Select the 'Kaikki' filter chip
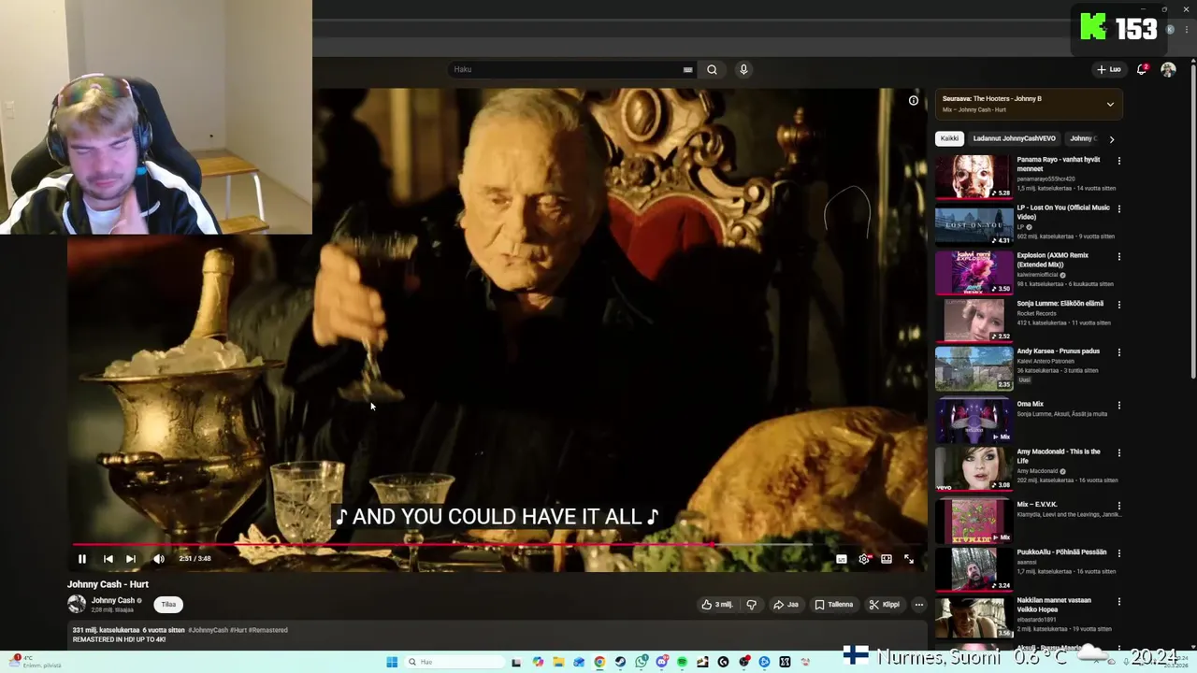Image resolution: width=1197 pixels, height=673 pixels. [949, 138]
